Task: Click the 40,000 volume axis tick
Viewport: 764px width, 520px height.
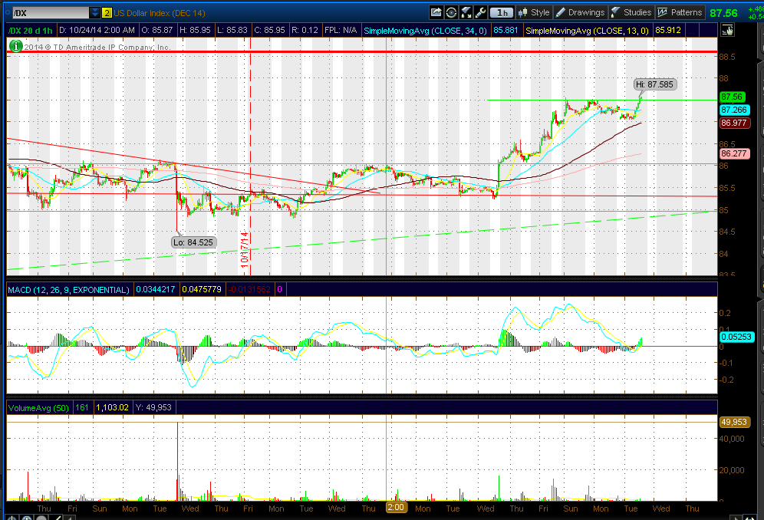Action: coord(732,439)
